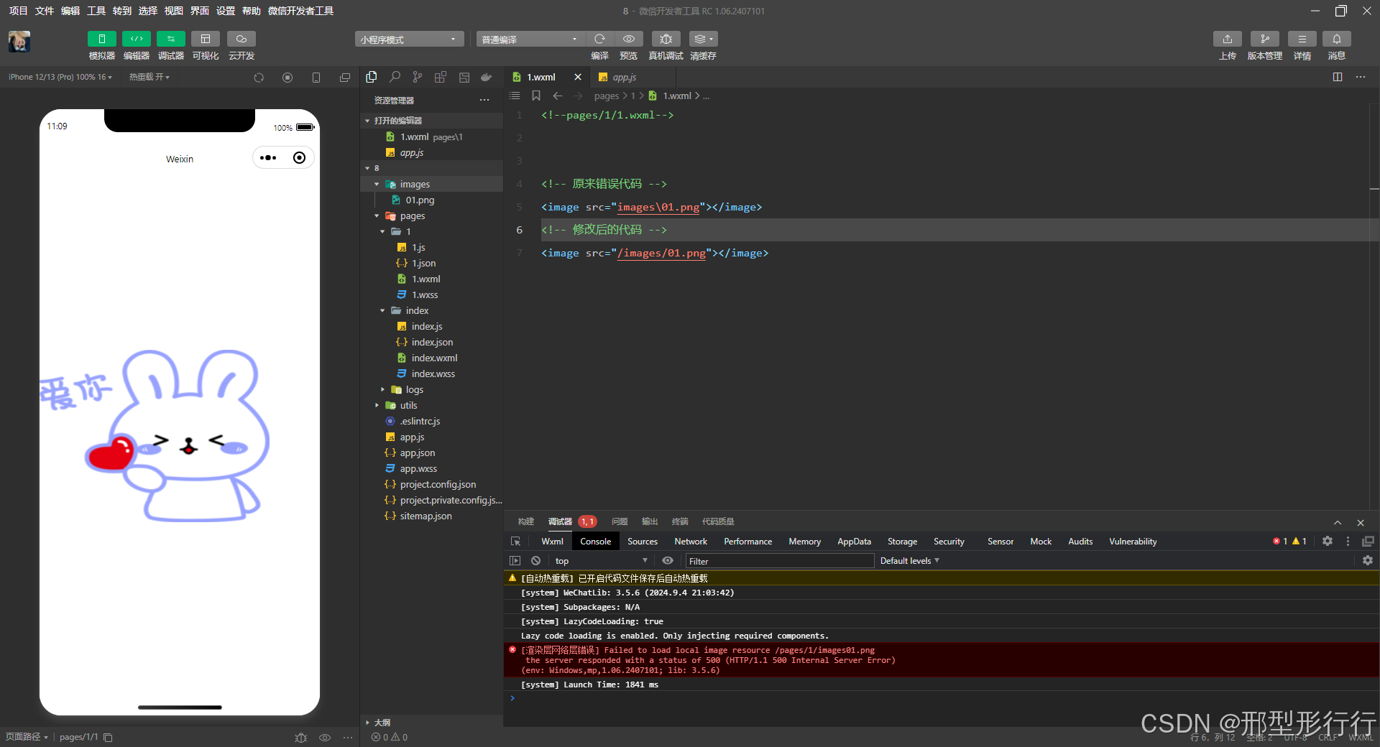Open the console context top dropdown
The image size is (1380, 747).
[601, 561]
